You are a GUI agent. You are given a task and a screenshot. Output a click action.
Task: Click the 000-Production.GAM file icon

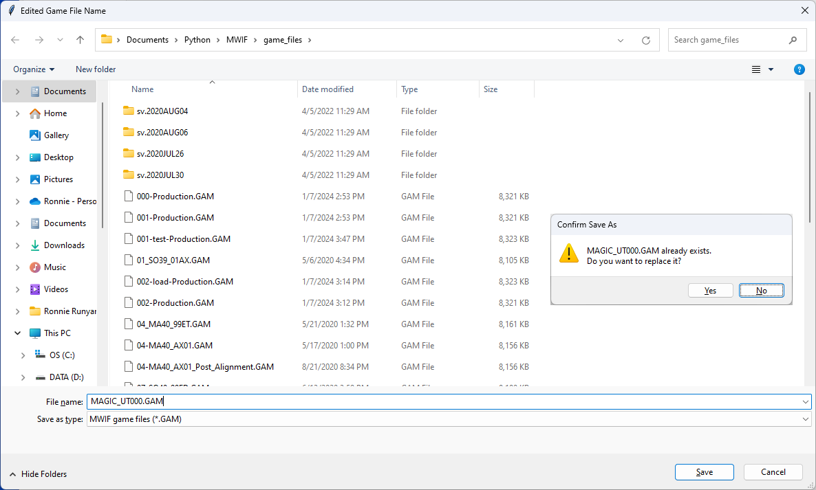click(127, 197)
